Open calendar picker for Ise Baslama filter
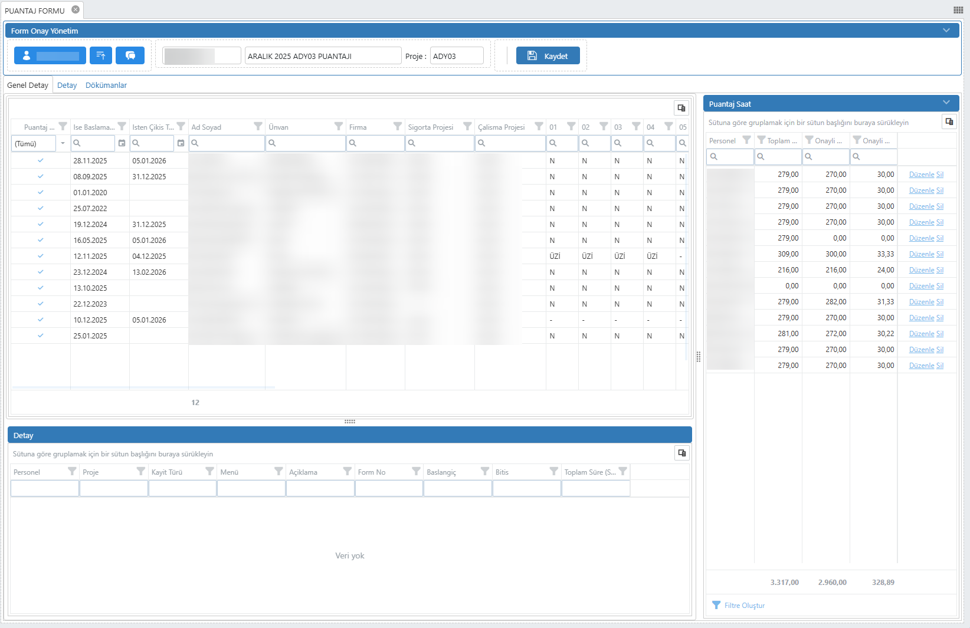970x628 pixels. [x=122, y=143]
